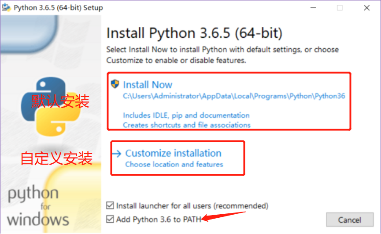The image size is (381, 234).
Task: Click the UAC shield icon beside Install Now
Action: (x=115, y=84)
